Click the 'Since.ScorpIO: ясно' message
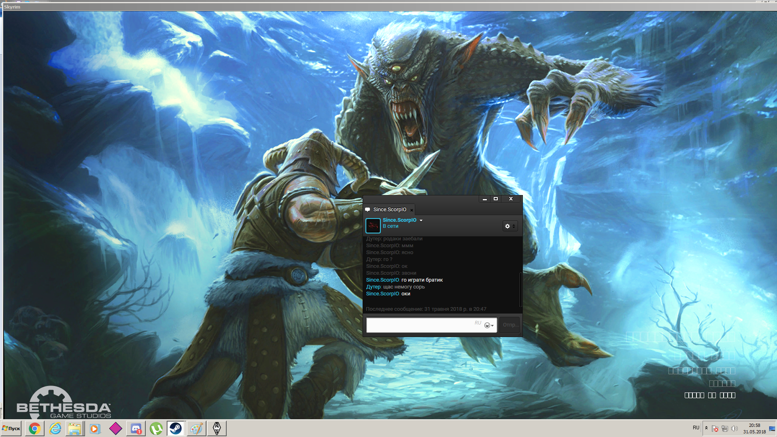 pos(390,252)
